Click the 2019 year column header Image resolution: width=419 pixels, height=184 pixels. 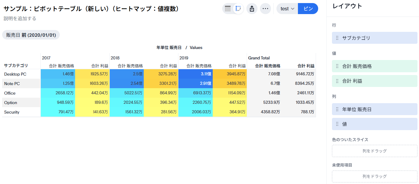pos(184,58)
